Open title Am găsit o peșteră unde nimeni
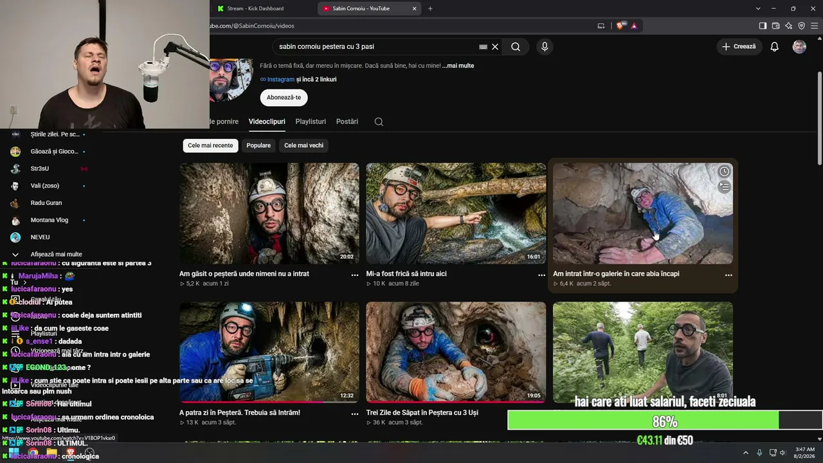The image size is (823, 463). point(244,274)
